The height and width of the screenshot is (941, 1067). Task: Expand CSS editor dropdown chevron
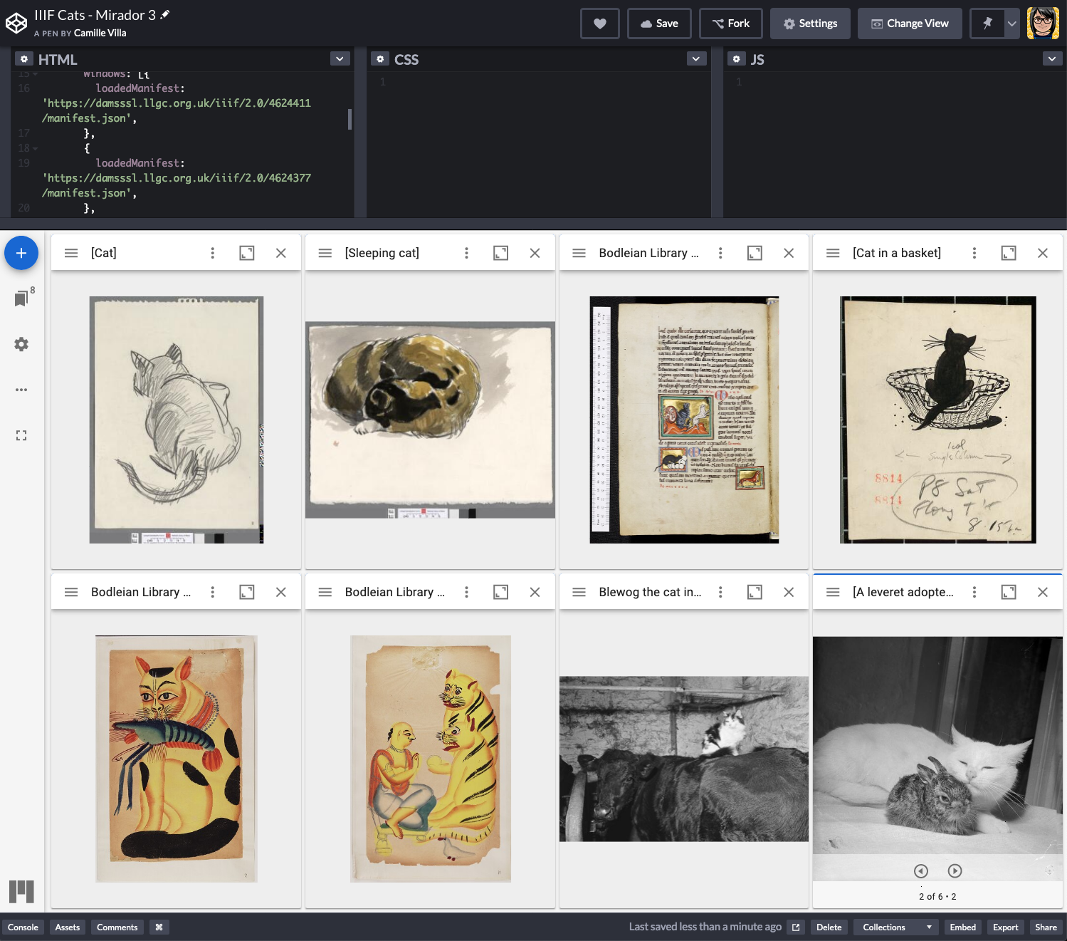[x=696, y=59]
